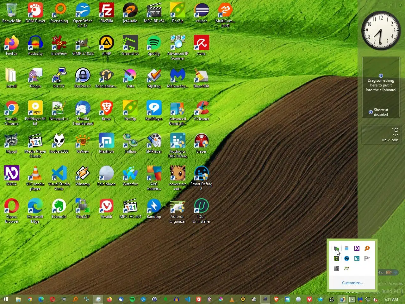Image resolution: width=405 pixels, height=304 pixels.
Task: Open the GOM Player desktop shortcut
Action: coord(35,13)
